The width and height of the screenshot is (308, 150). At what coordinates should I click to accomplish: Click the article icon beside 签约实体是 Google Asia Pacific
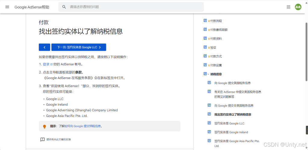click(209, 141)
